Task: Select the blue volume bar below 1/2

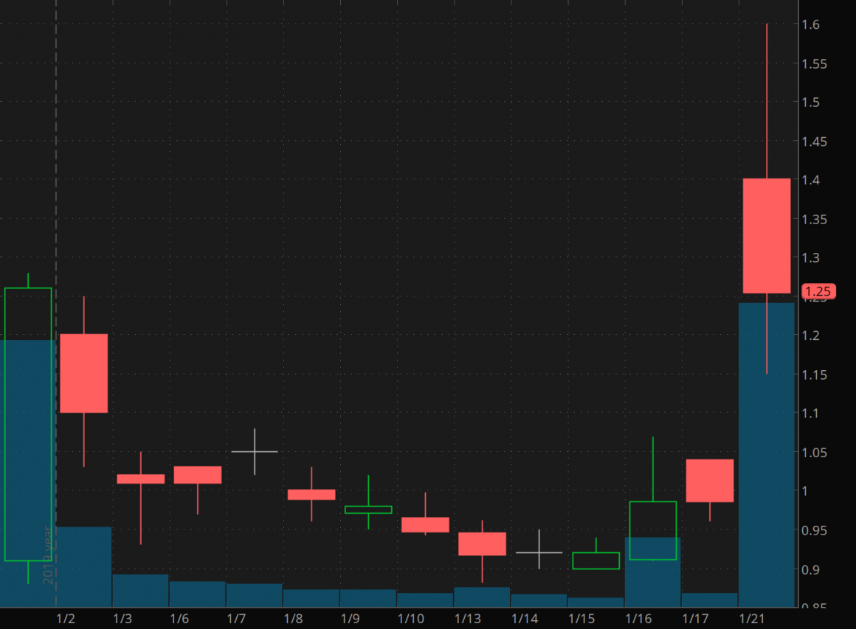Action: [83, 568]
